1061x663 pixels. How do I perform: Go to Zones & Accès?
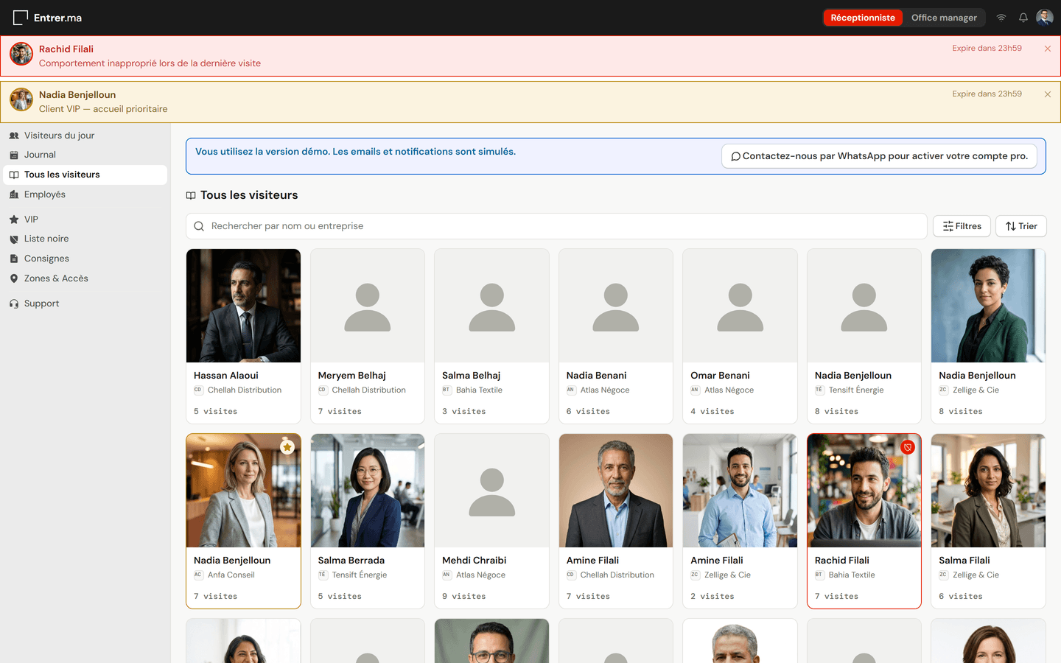85,278
